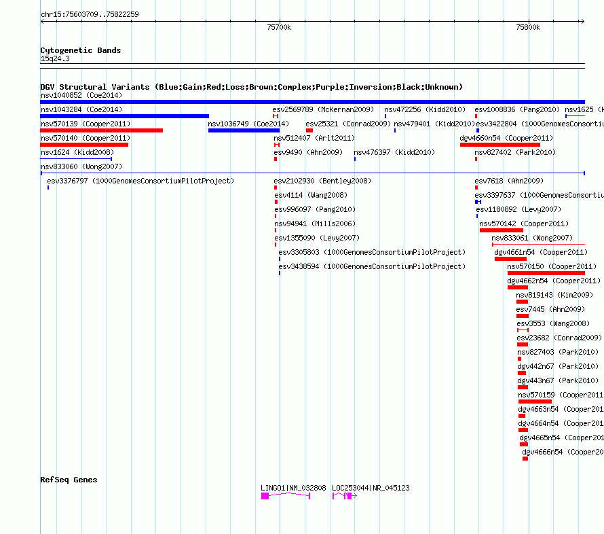Open the nsv570142 (Cooper2011) variant

[x=524, y=224]
